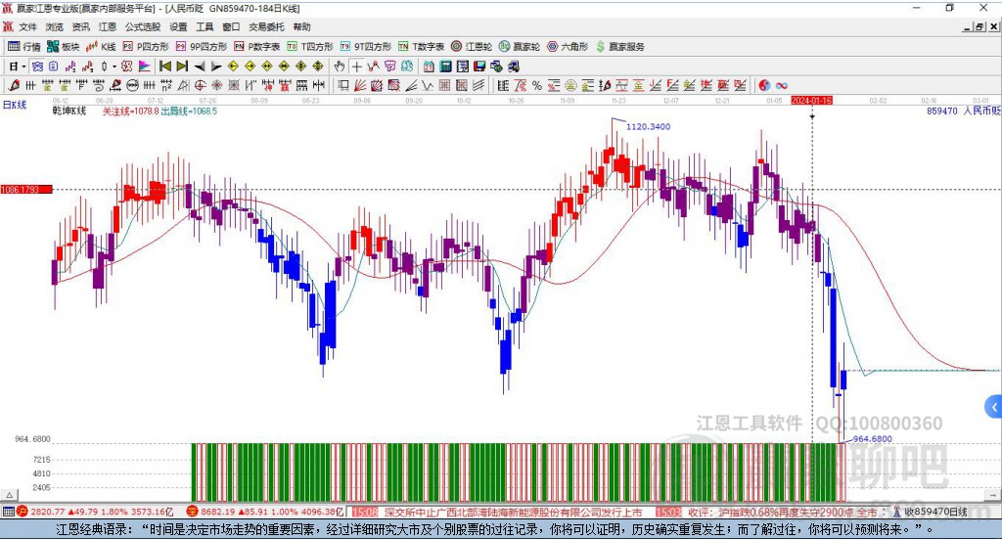Screen dimensions: 1002x539
Task: Open the 板块 sector view
Action: pos(64,46)
